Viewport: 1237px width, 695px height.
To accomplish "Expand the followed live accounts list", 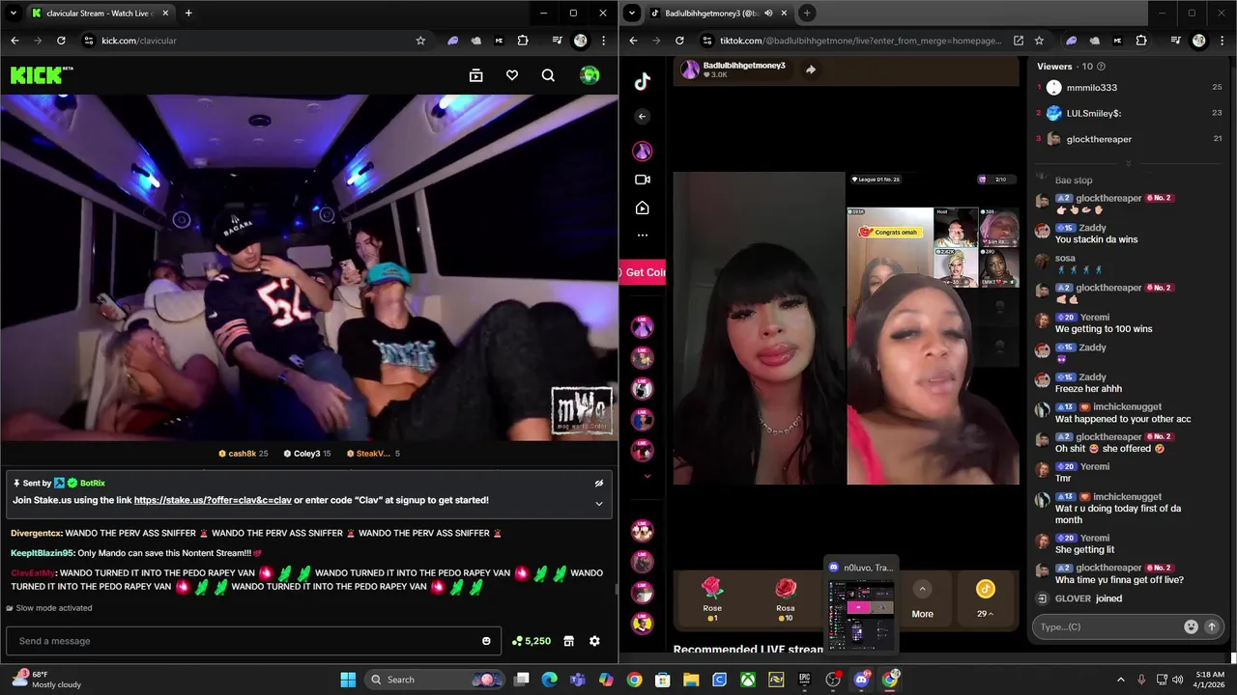I will tap(646, 476).
